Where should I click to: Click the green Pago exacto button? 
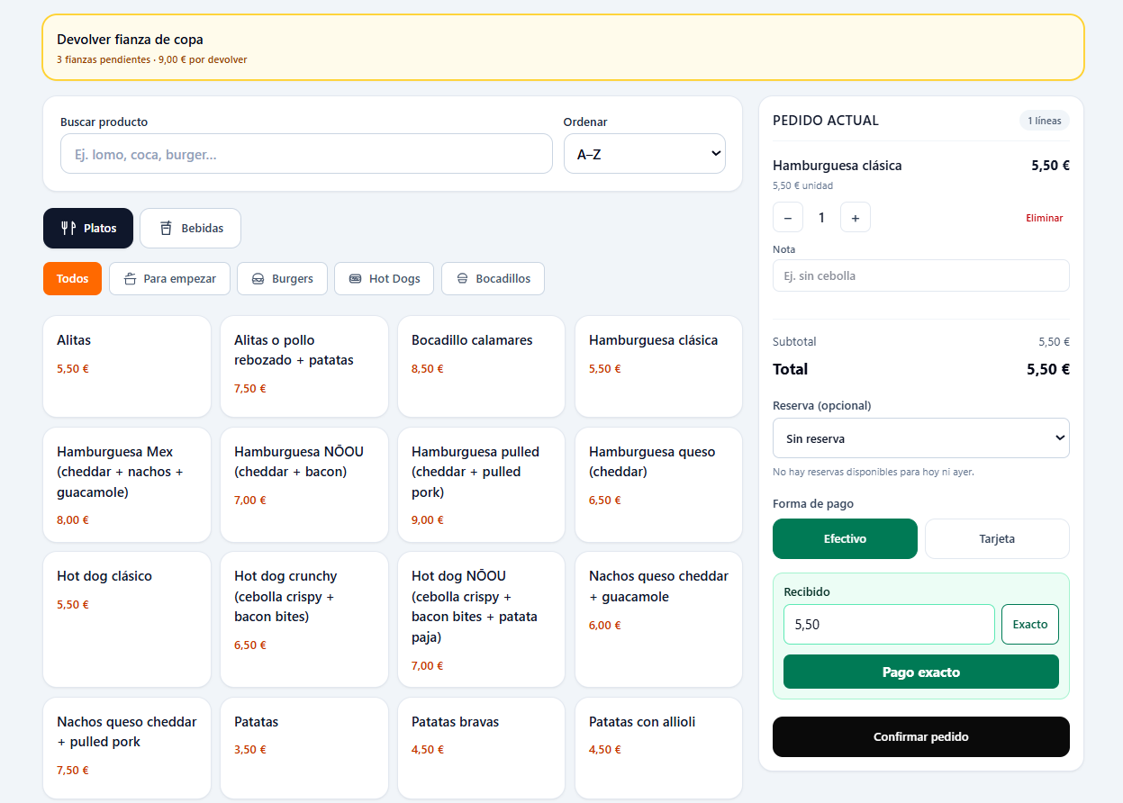point(921,672)
